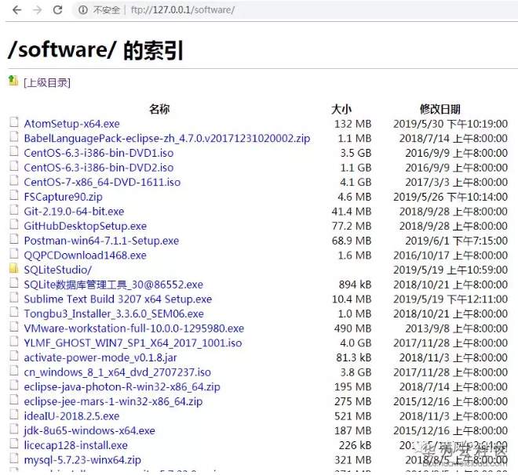Download YLMF_GHOST_WIN7_SP1_X64_2017_1001.iso

[x=133, y=343]
